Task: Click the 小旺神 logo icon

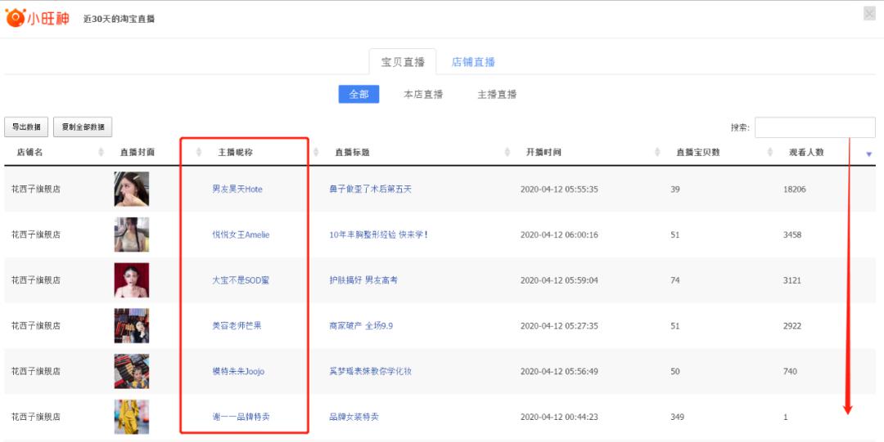Action: 16,18
